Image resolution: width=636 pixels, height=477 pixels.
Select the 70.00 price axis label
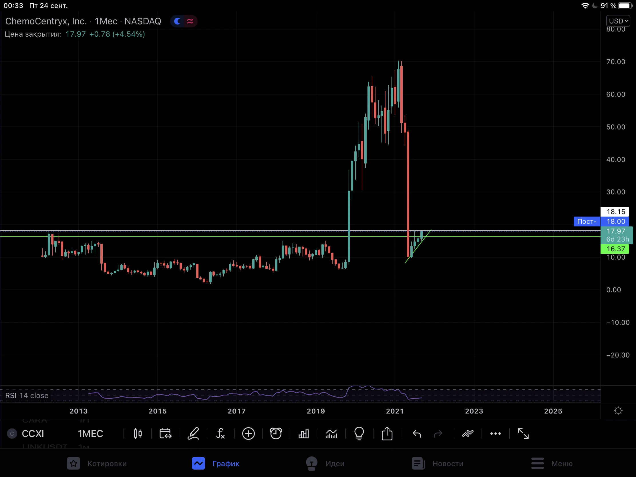coord(616,61)
